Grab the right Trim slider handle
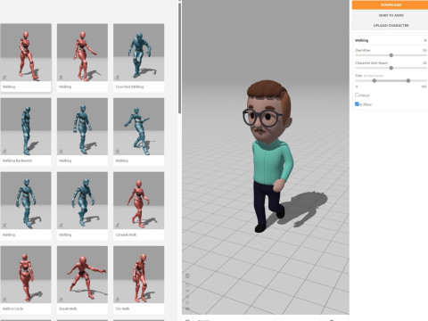428x321 pixels. click(x=408, y=80)
